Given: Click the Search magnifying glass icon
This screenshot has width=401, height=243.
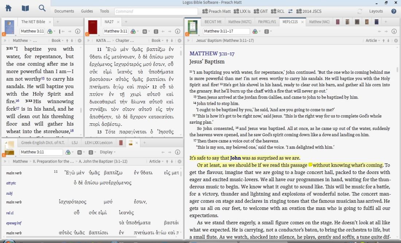Looking at the screenshot, I should click(x=42, y=8).
